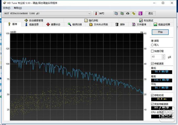Switch to the 磁盘监视器 tab

[162, 24]
